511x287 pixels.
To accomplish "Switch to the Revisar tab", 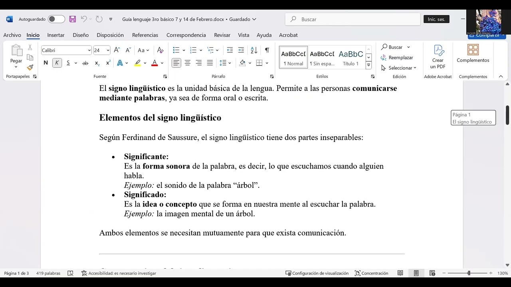I will (222, 35).
